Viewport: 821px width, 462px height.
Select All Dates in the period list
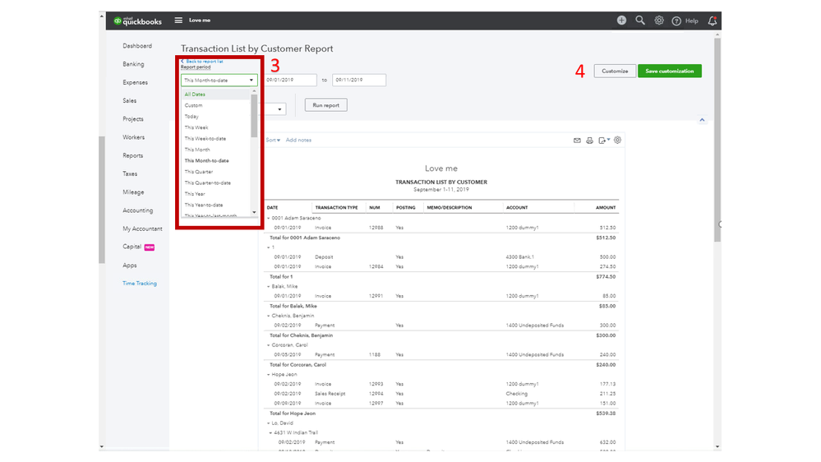(x=195, y=95)
